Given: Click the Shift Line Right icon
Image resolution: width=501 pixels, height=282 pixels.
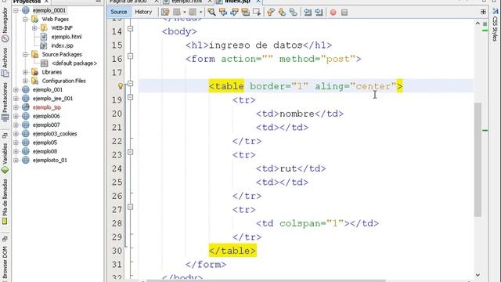Looking at the screenshot, I should click(x=319, y=13).
